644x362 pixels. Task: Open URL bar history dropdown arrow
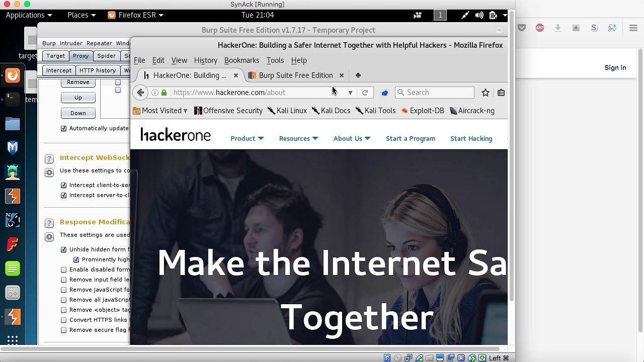(350, 93)
